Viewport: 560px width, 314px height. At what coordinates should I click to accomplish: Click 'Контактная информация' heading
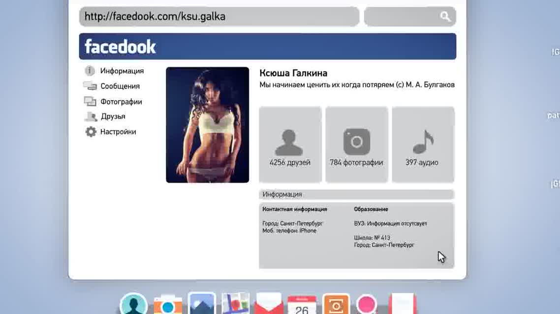click(x=295, y=209)
